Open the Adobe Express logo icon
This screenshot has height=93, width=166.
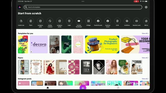(x=20, y=7)
